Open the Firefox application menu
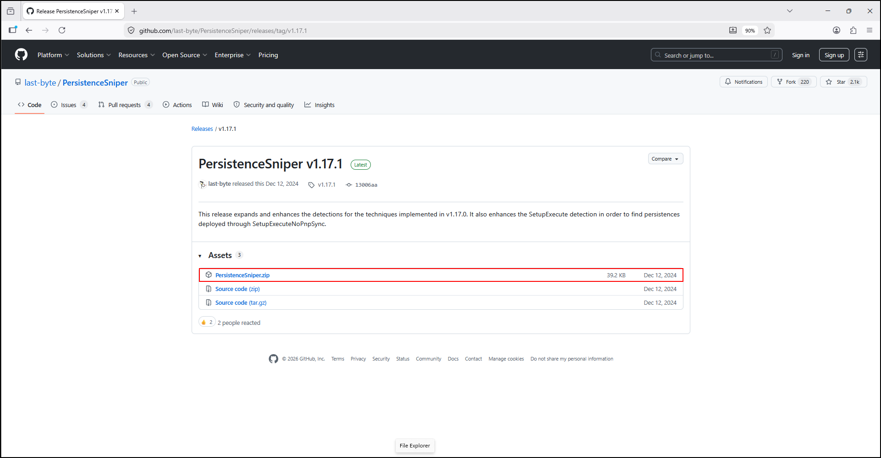Screen dimensions: 881x458 tap(869, 30)
